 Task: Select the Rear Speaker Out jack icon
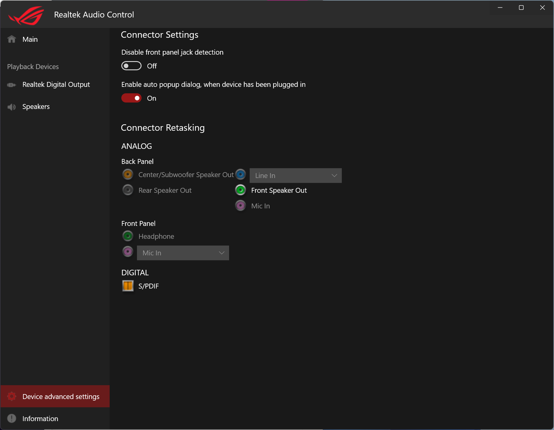(x=127, y=190)
